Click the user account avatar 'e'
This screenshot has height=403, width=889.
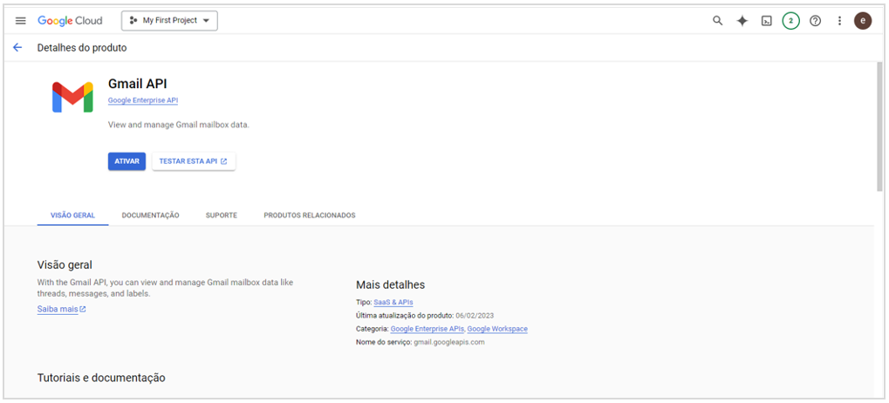pos(863,21)
